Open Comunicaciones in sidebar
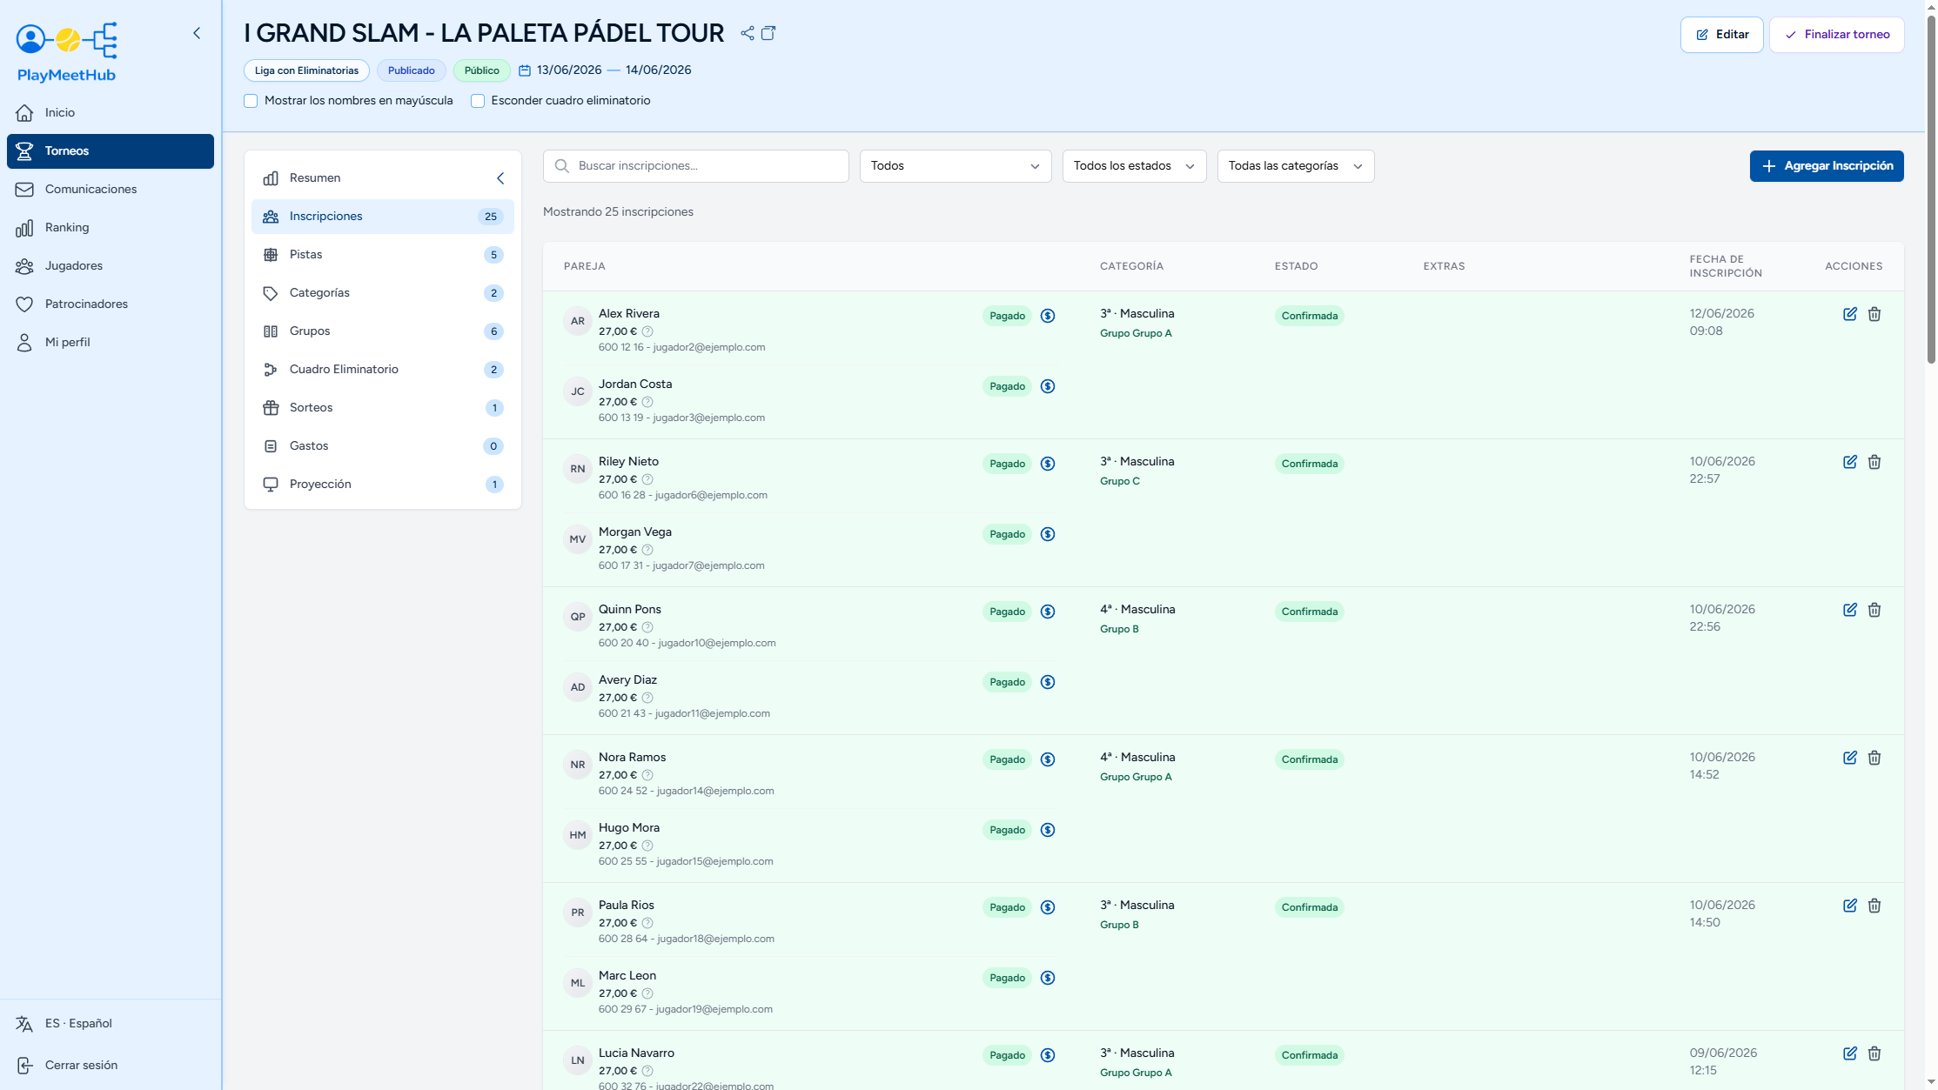1938x1090 pixels. [111, 190]
